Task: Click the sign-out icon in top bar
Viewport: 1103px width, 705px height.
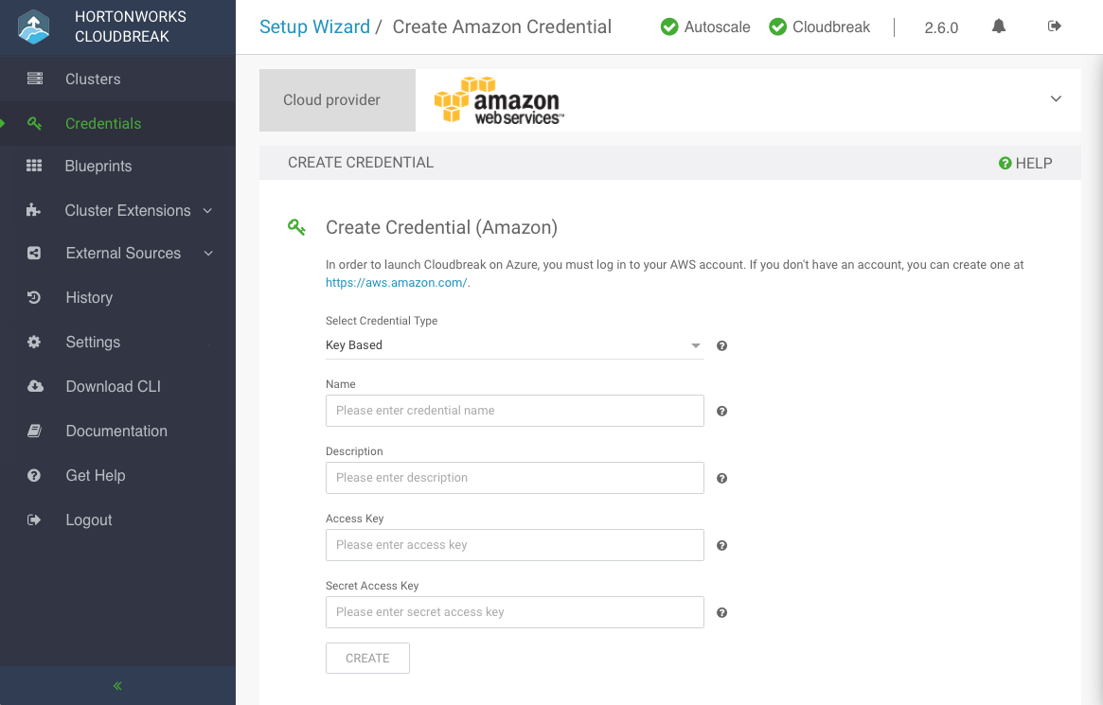Action: [x=1055, y=26]
